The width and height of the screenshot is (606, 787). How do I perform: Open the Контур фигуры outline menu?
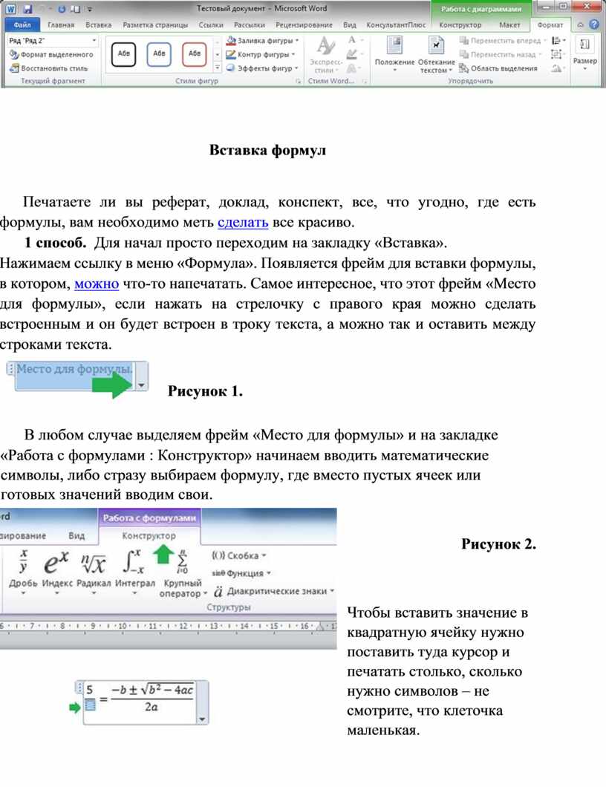261,54
